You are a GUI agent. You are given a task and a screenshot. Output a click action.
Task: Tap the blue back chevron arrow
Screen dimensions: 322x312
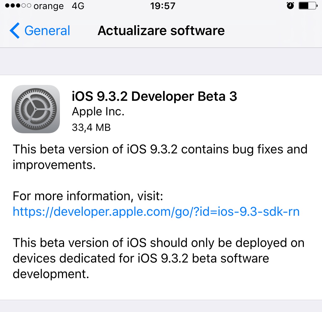pos(15,31)
